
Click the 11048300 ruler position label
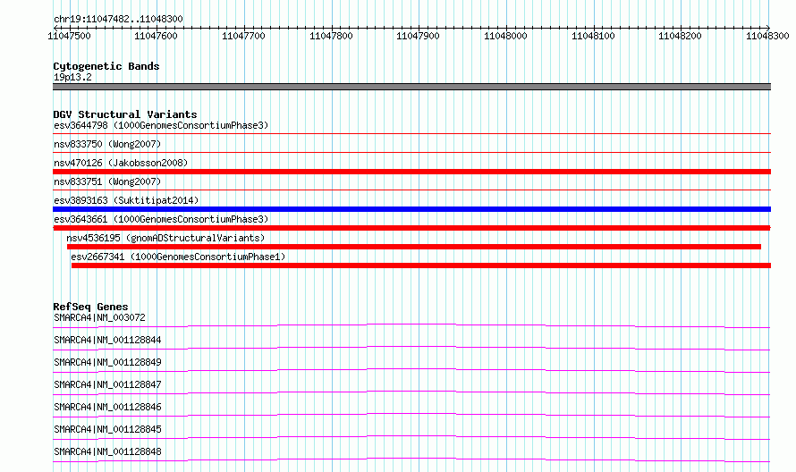767,36
